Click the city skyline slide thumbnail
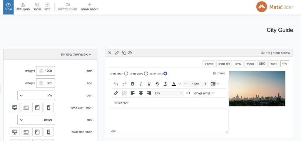This screenshot has width=301, height=141. coord(257,89)
